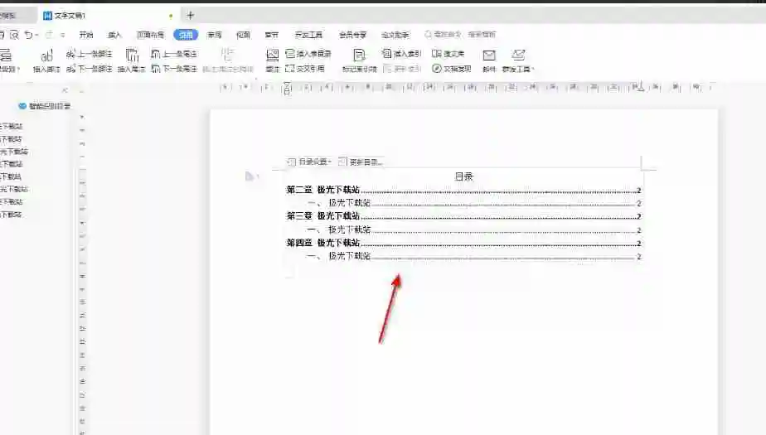Go to next endnote (下一条尾注)
This screenshot has width=766, height=435.
point(174,69)
